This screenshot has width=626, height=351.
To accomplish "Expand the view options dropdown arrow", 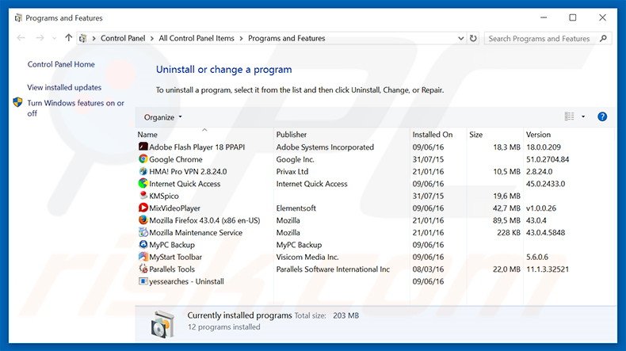I will point(583,116).
